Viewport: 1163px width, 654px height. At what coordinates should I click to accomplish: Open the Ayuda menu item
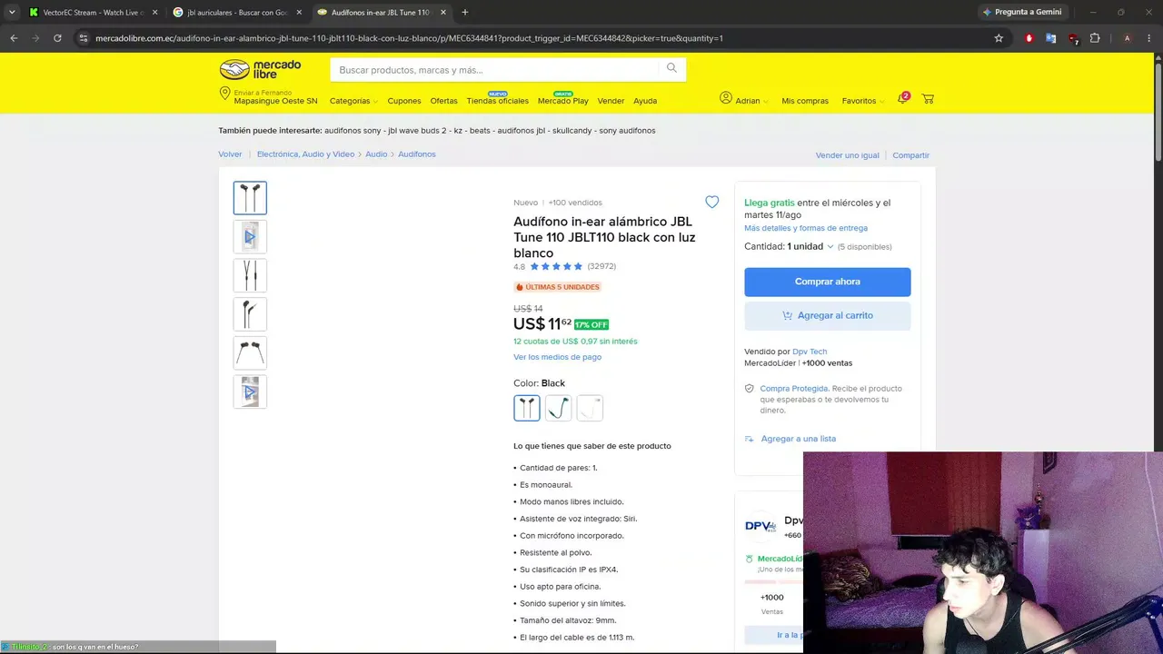tap(645, 101)
